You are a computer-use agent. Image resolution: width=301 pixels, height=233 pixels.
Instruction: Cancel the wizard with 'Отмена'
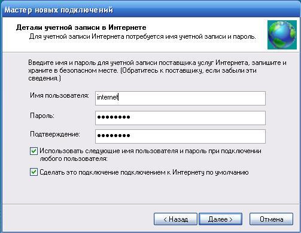[271, 219]
